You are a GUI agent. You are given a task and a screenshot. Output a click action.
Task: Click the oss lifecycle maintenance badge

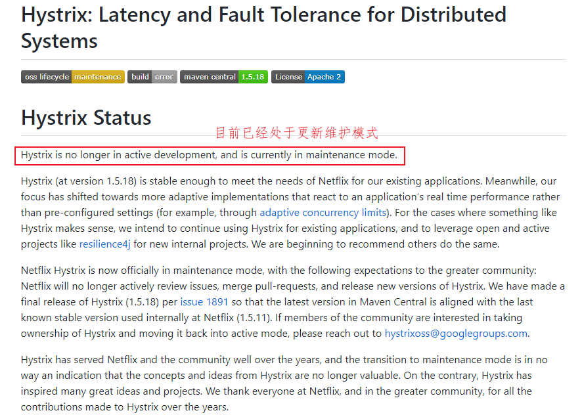point(73,77)
